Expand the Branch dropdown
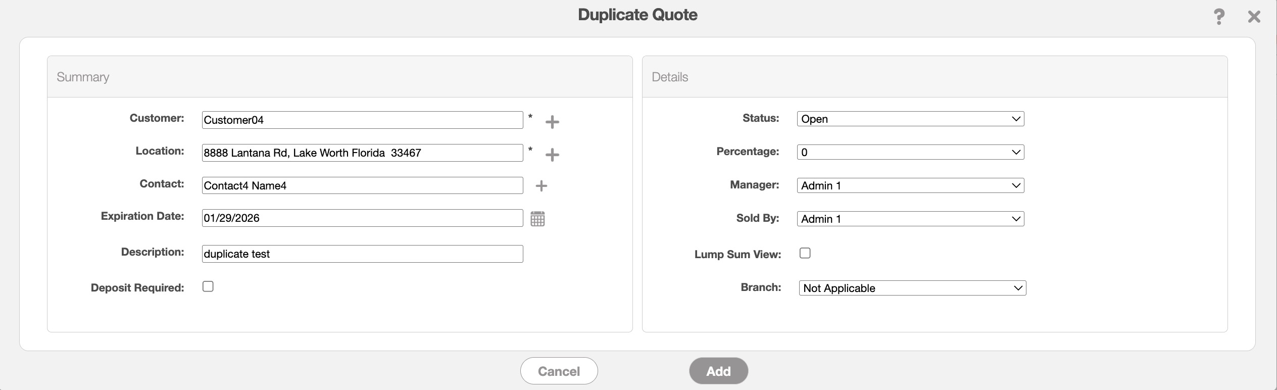 point(912,288)
